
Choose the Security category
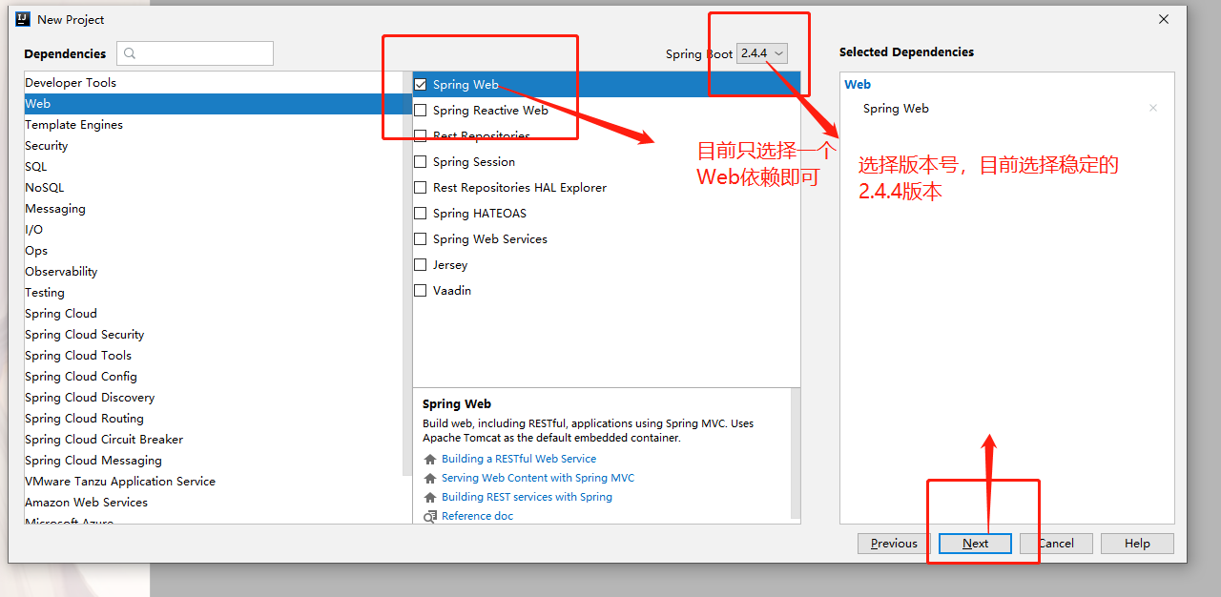pyautogui.click(x=214, y=146)
